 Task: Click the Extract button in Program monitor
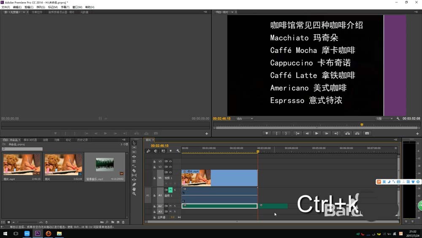(x=357, y=134)
